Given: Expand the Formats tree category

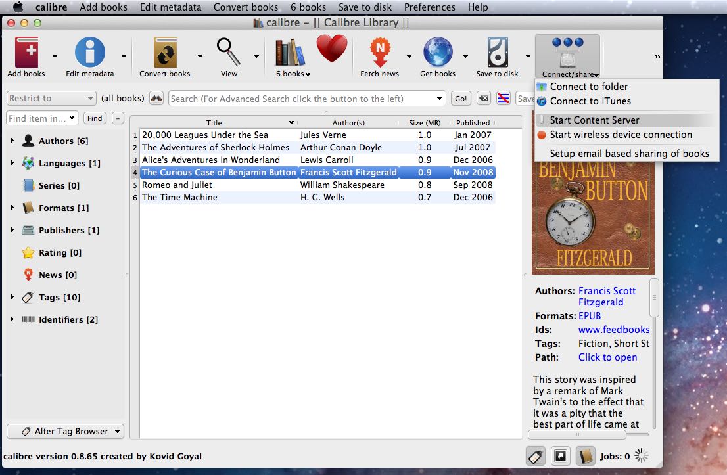Looking at the screenshot, I should pos(12,207).
